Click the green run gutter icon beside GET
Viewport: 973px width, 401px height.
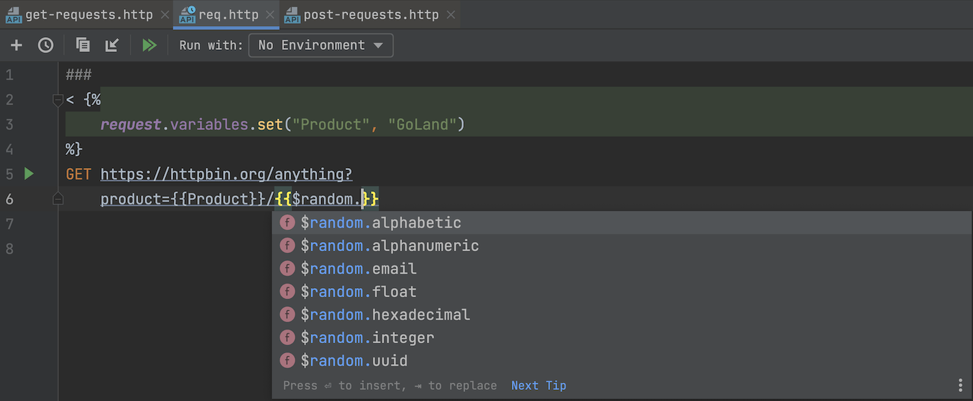(x=29, y=174)
